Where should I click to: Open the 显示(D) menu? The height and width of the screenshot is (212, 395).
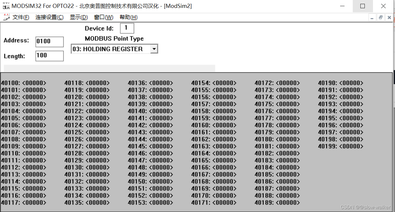click(78, 17)
